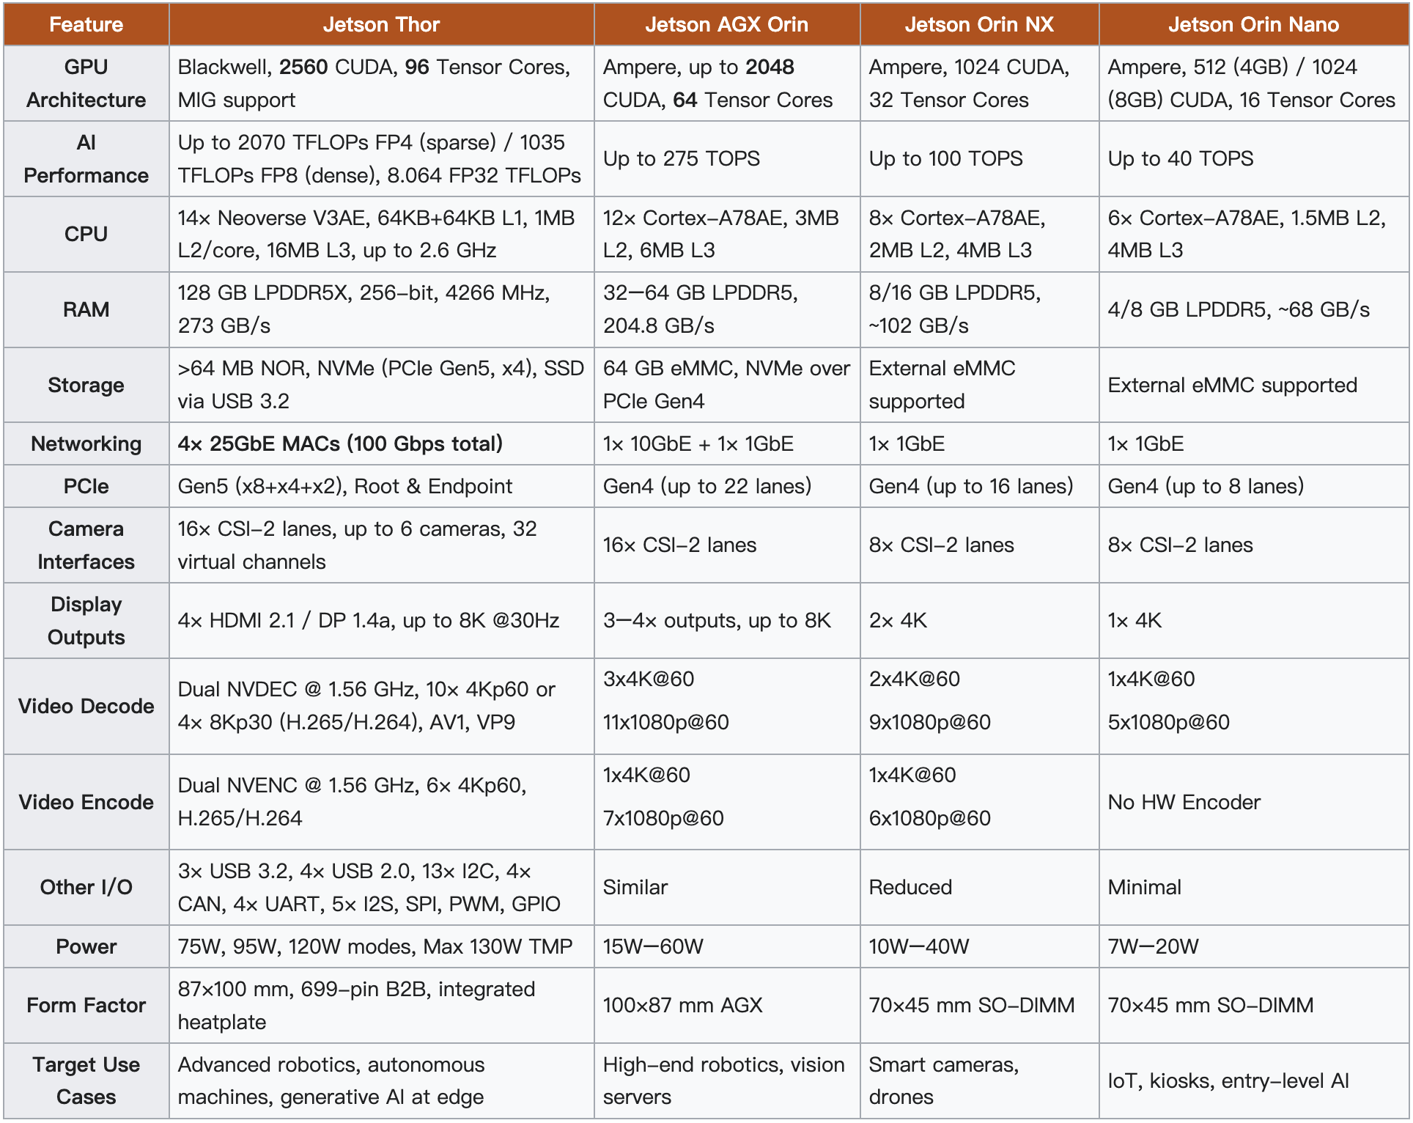Click the No HW Encoder cell
The height and width of the screenshot is (1123, 1413).
tap(1184, 802)
